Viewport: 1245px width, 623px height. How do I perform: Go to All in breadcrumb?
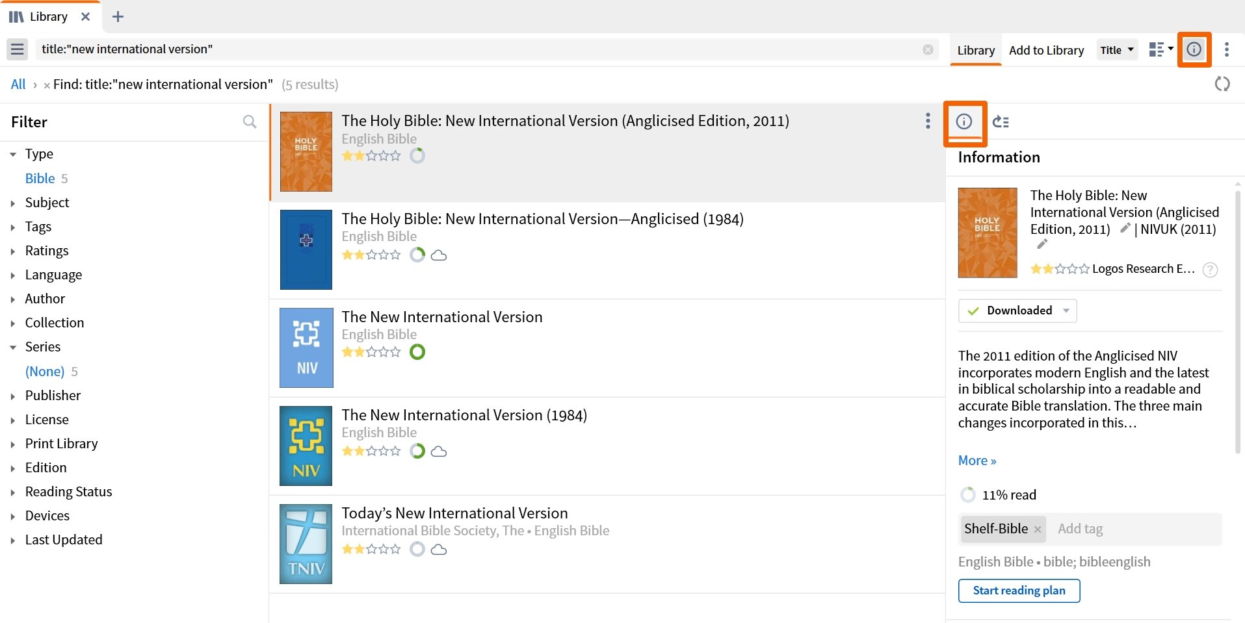(x=18, y=84)
